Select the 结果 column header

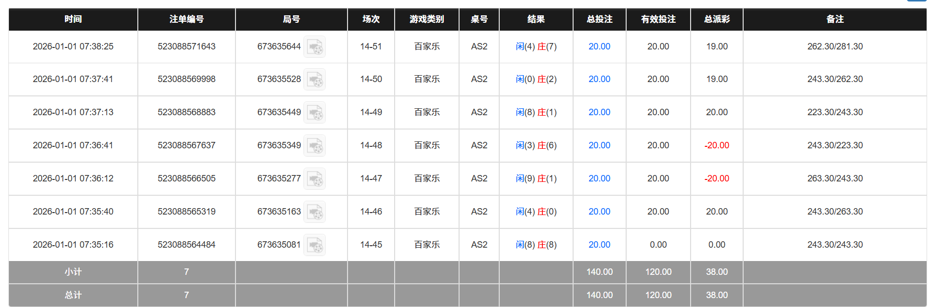(536, 19)
